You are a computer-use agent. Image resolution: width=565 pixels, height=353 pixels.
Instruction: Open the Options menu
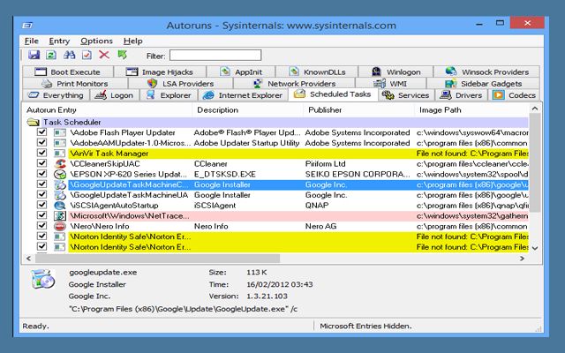click(x=96, y=41)
